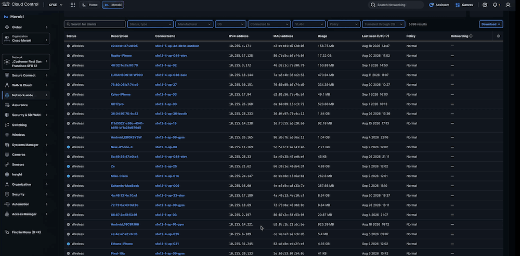Viewport: 520px width, 256px height.
Task: Open access point sfo12-5-ap-42-db10-outdoor link
Action: coord(177,46)
